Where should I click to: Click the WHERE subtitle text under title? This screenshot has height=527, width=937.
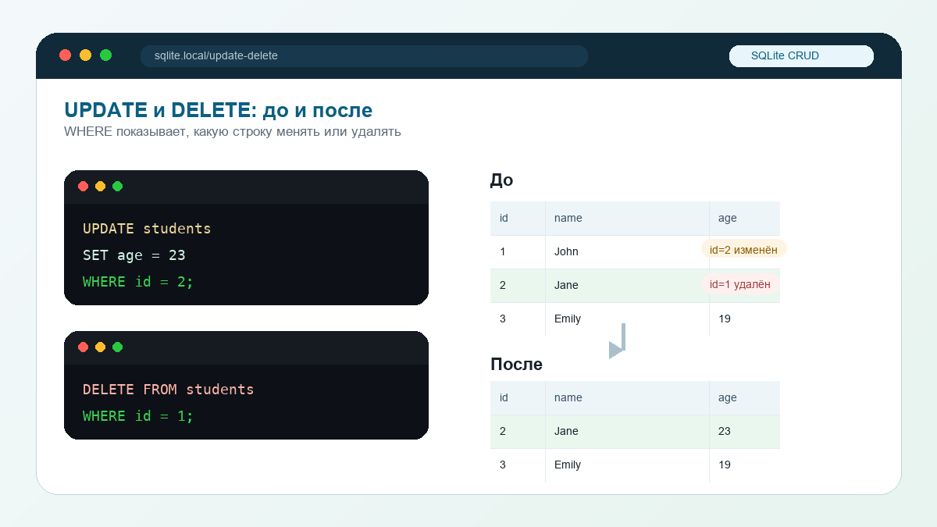pyautogui.click(x=233, y=132)
